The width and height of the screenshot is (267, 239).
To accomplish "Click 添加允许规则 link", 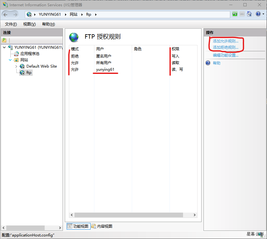I will pyautogui.click(x=225, y=41).
